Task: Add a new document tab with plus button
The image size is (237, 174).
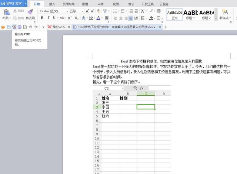Action: (x=166, y=27)
